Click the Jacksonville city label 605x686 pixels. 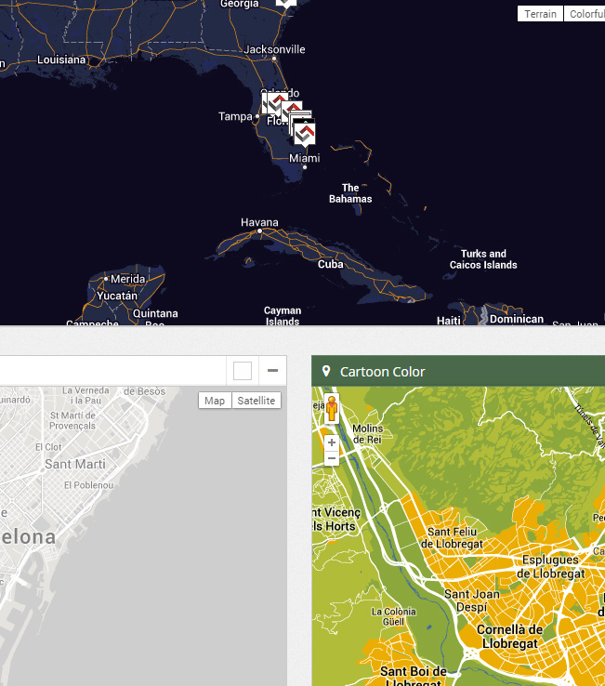(274, 49)
